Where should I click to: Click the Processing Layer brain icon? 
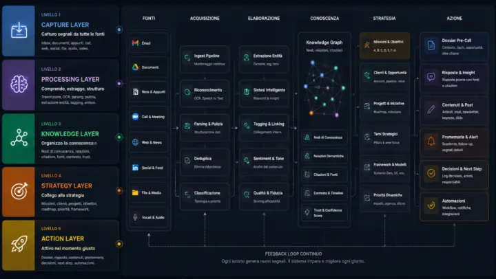(19, 85)
